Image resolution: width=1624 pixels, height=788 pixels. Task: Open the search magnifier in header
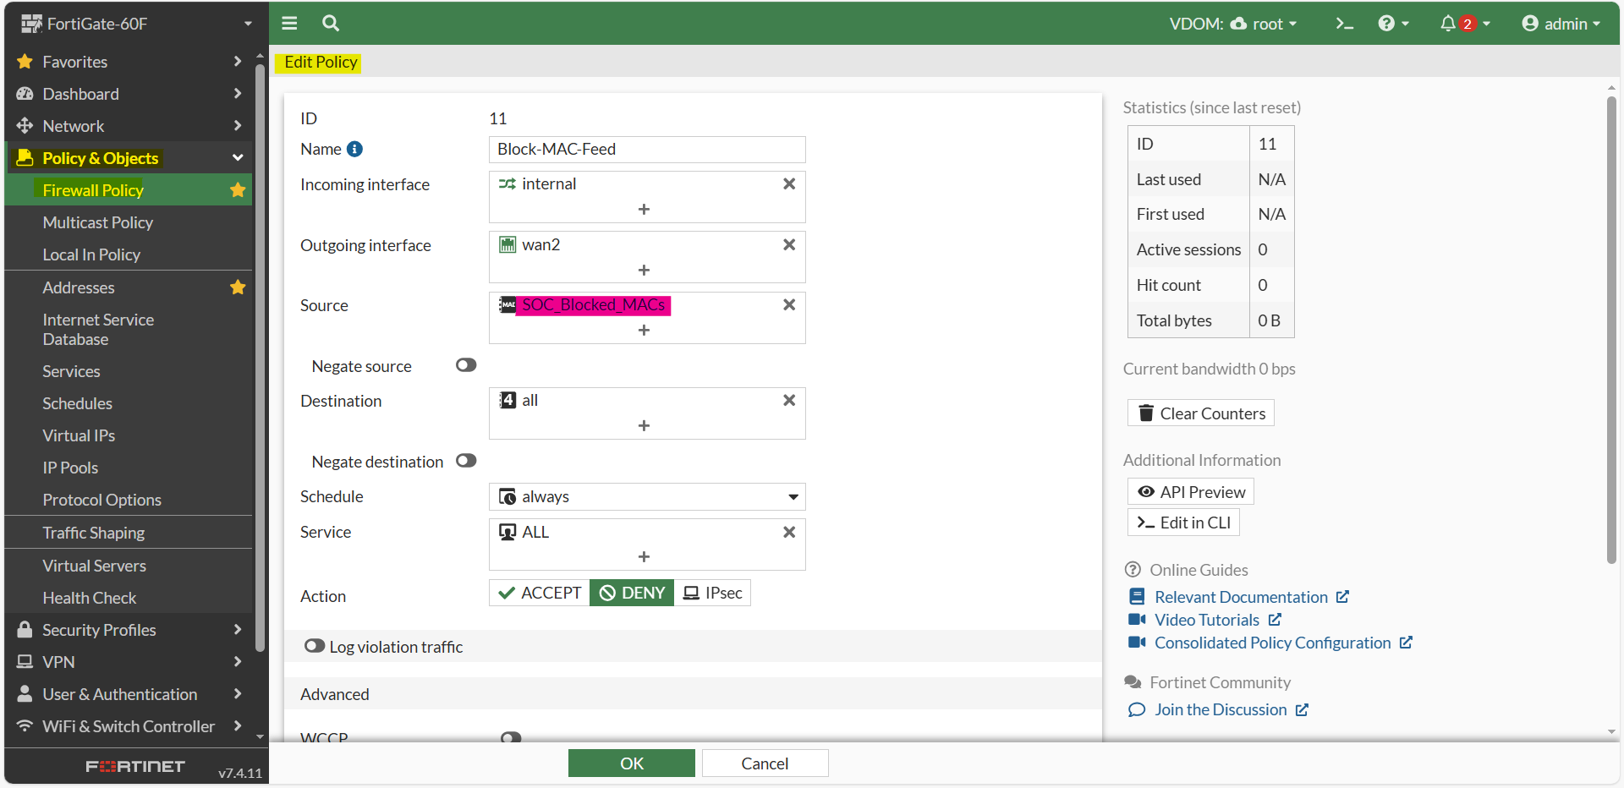[331, 24]
